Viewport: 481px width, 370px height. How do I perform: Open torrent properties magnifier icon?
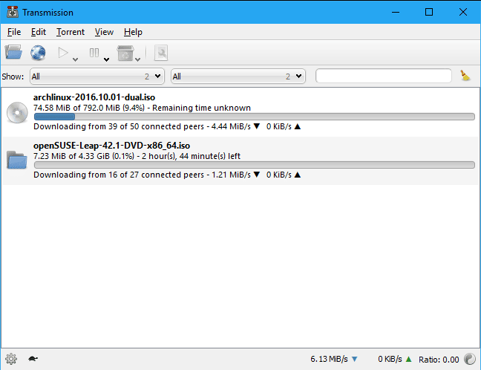click(161, 53)
